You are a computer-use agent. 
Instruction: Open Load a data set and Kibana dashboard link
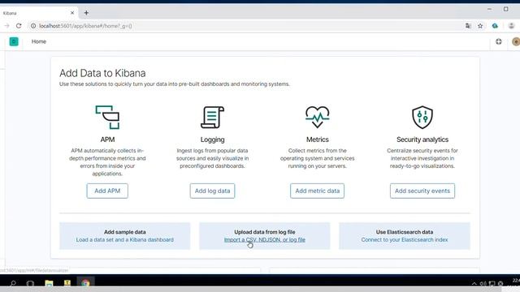(x=124, y=240)
